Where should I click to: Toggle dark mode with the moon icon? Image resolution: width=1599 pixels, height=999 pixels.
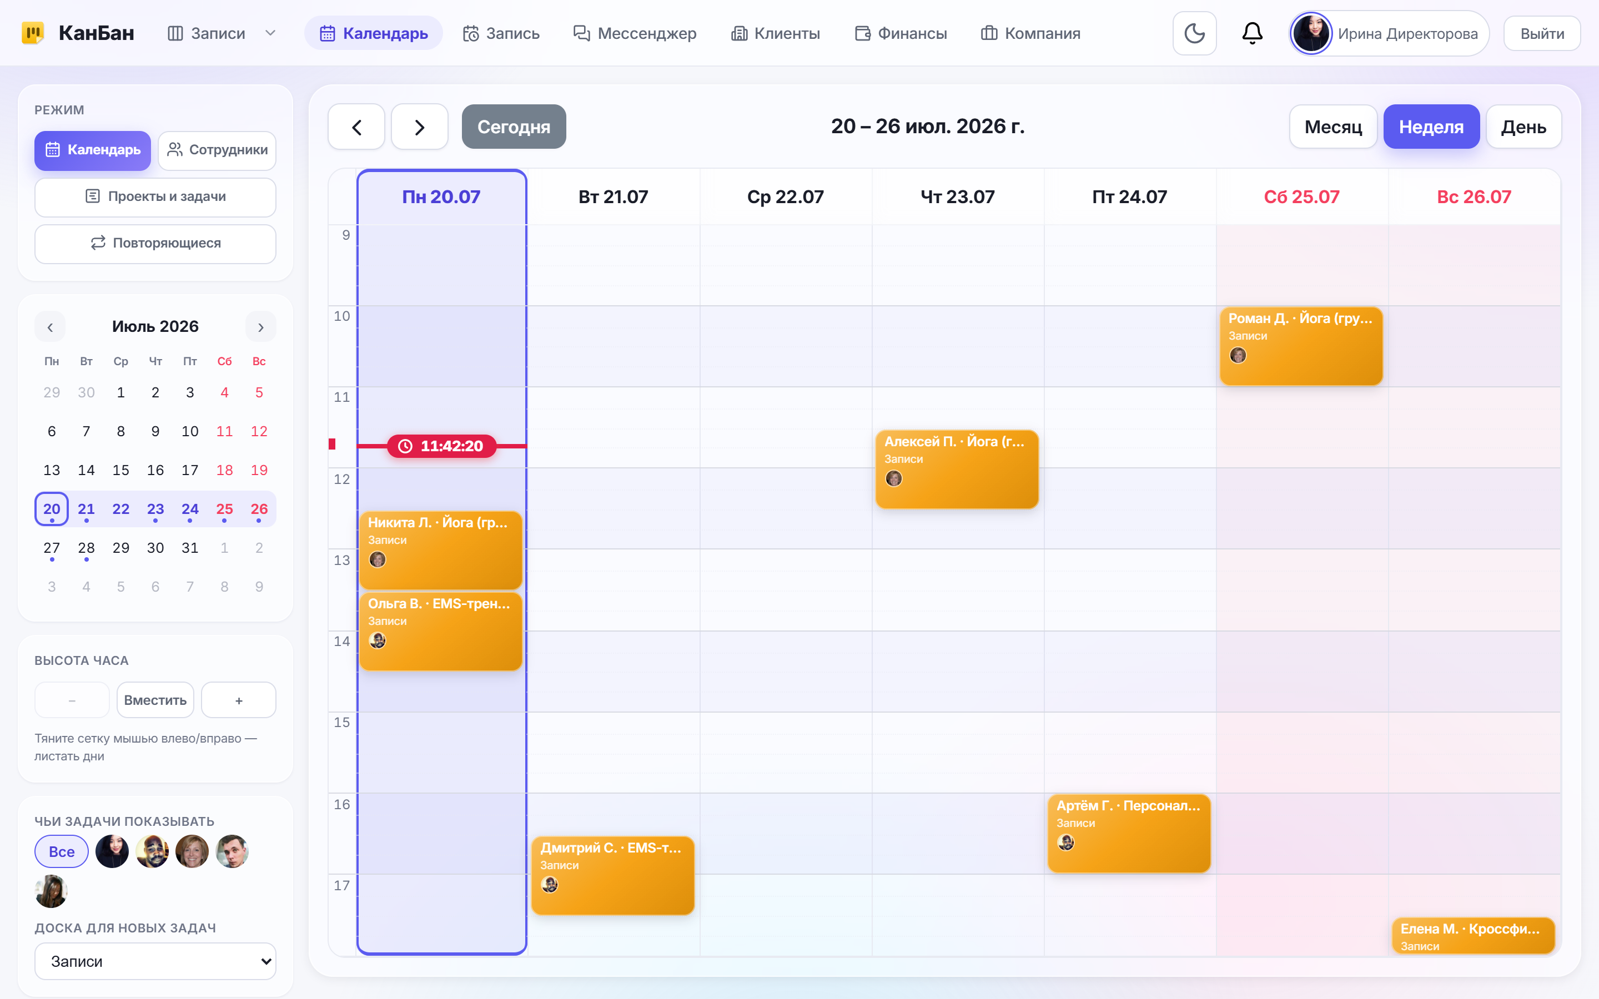pos(1194,33)
